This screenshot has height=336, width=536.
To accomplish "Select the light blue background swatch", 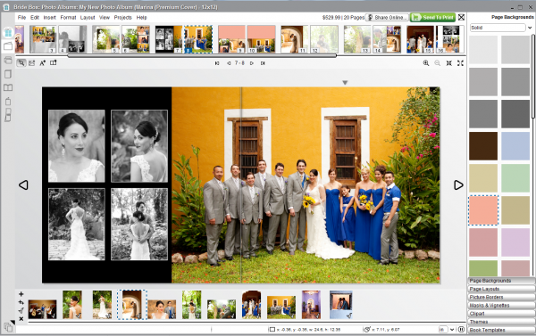I will [515, 146].
